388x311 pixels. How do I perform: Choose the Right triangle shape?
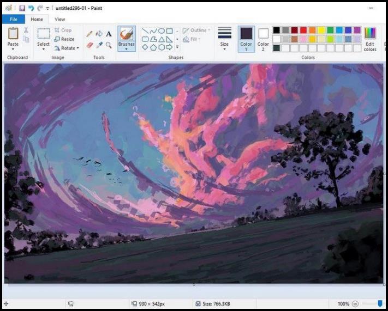[x=170, y=39]
